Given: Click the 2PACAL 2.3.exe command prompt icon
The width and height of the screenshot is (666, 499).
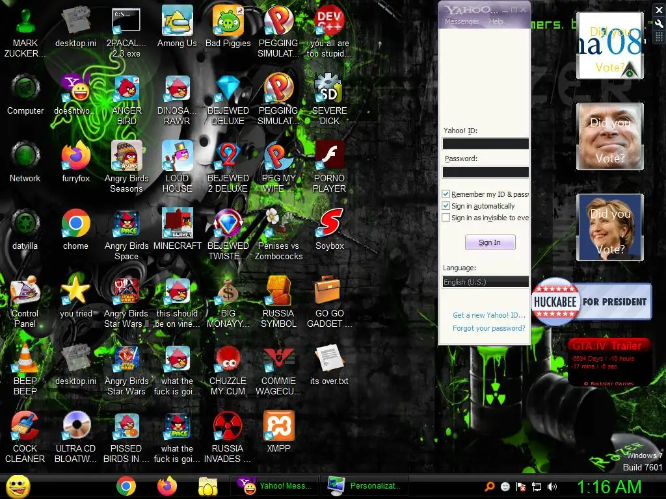Looking at the screenshot, I should click(126, 31).
